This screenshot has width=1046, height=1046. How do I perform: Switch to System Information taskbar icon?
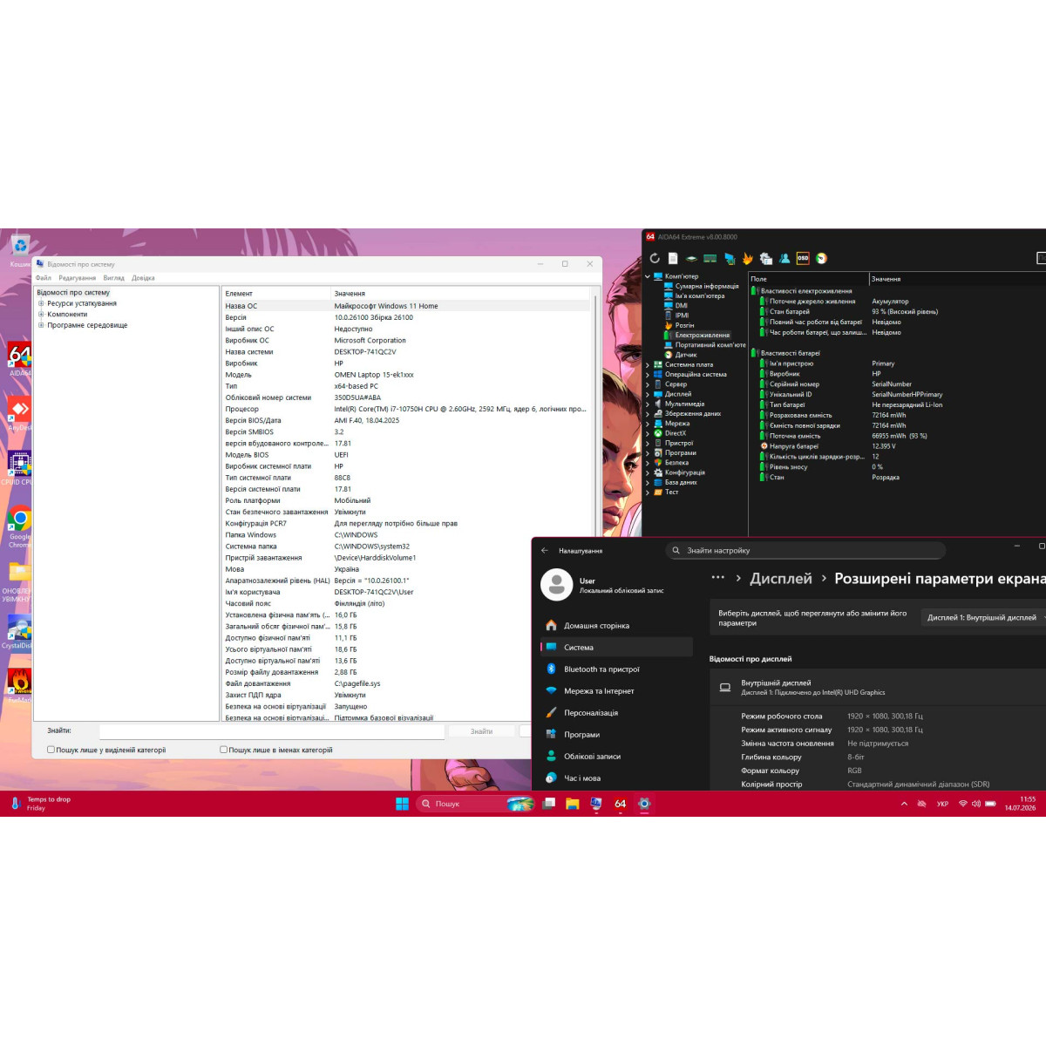pos(596,804)
